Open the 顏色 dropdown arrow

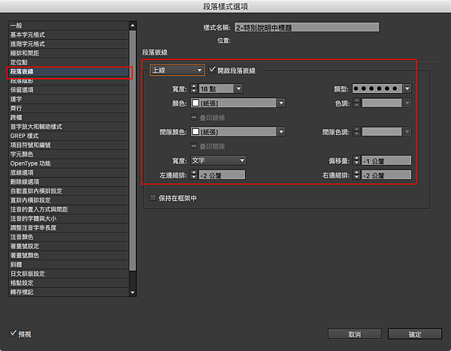[x=281, y=103]
